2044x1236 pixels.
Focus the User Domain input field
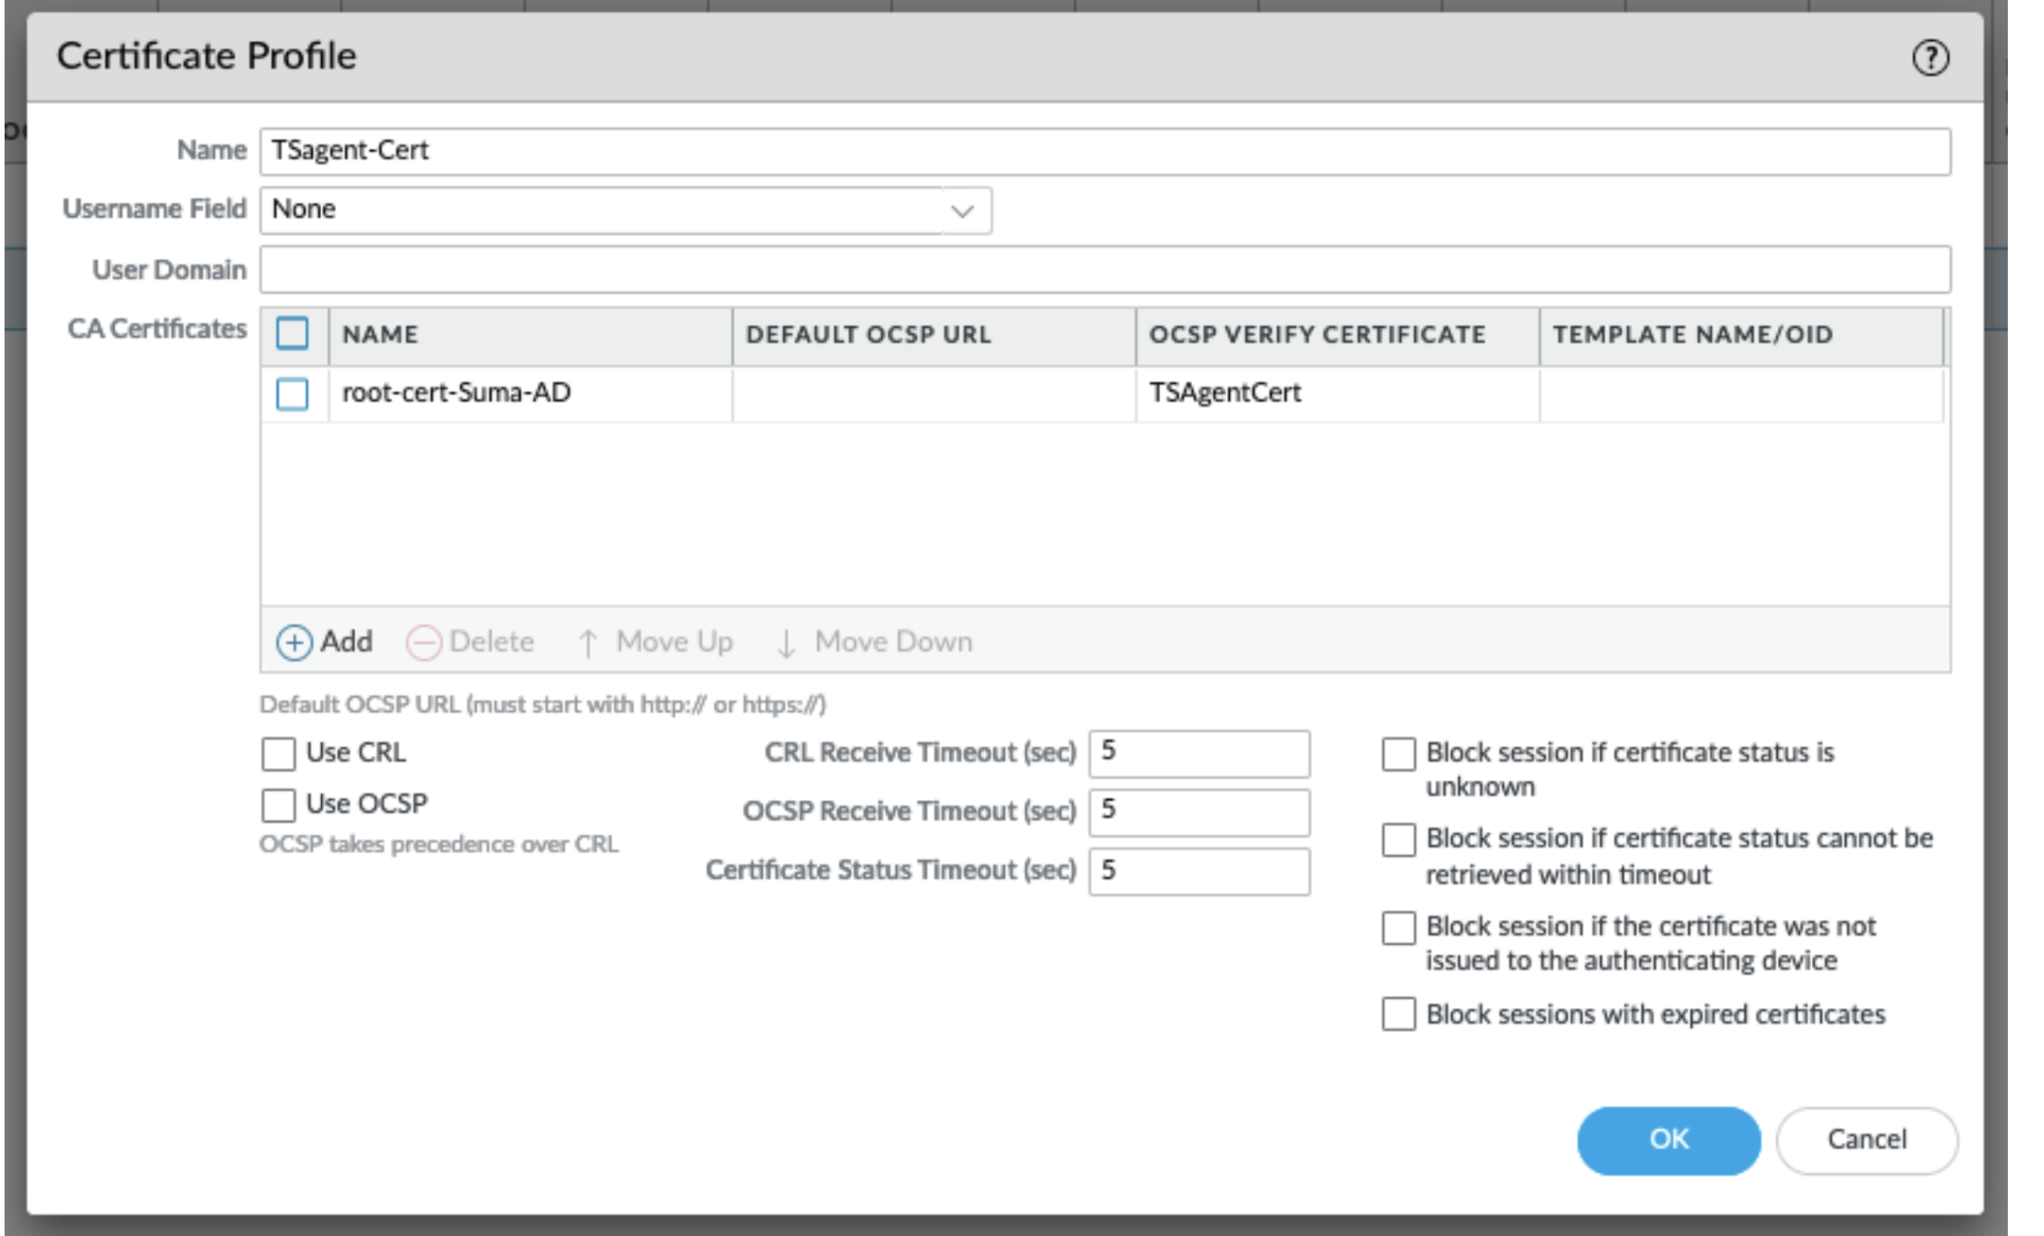pos(1105,270)
